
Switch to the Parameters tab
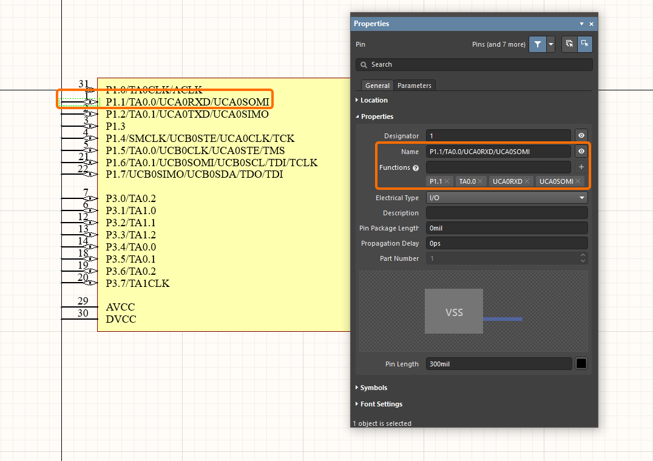(x=414, y=86)
